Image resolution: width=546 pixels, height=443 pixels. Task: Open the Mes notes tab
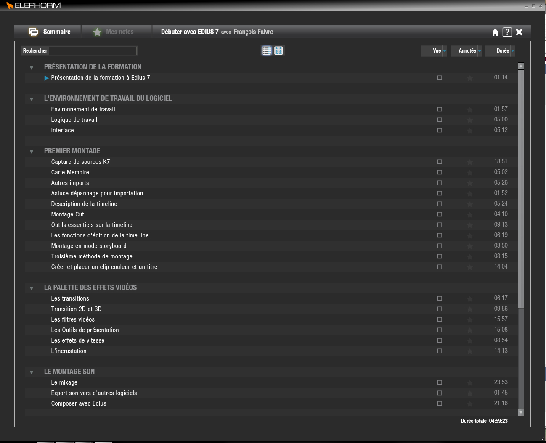tap(117, 32)
